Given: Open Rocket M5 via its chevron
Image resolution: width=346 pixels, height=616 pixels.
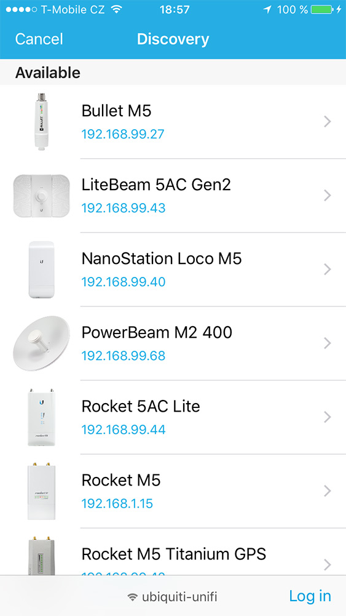Looking at the screenshot, I should [328, 491].
